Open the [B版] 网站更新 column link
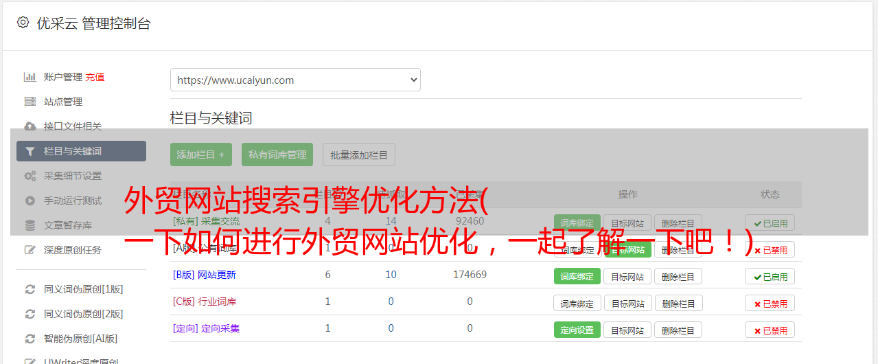The height and width of the screenshot is (364, 878). (205, 275)
